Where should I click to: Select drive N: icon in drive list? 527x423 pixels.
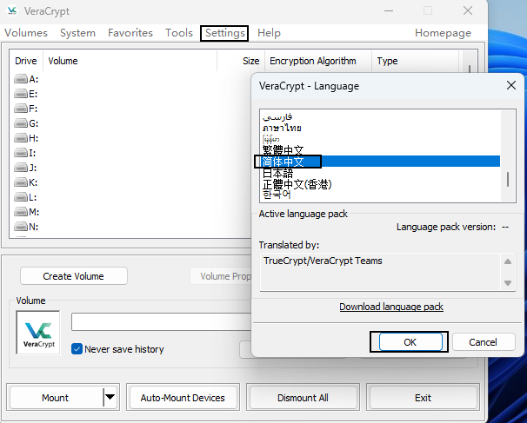(x=21, y=227)
